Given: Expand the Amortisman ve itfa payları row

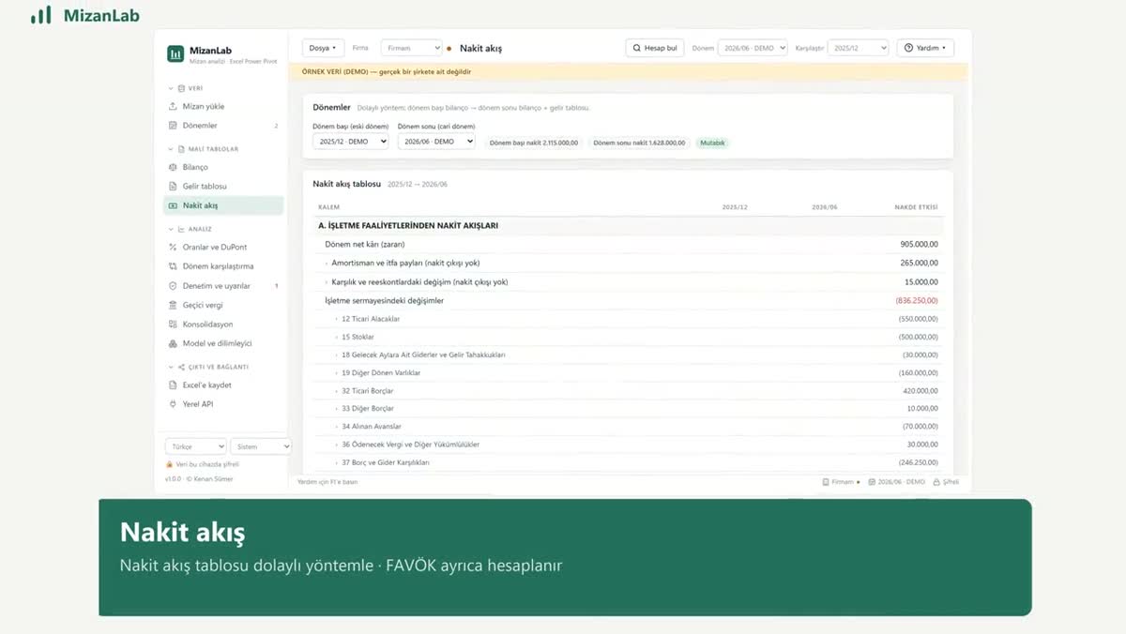Looking at the screenshot, I should pyautogui.click(x=327, y=264).
